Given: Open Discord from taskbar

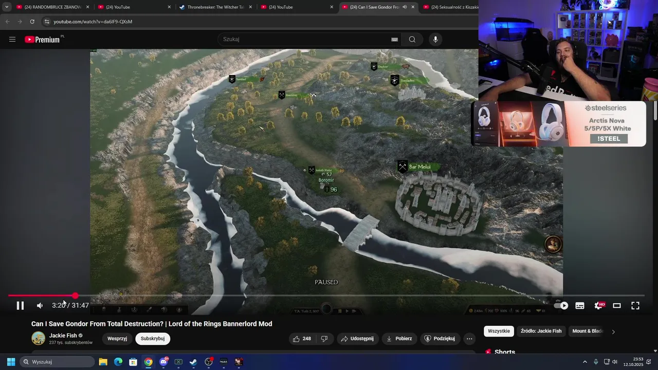Looking at the screenshot, I should (x=163, y=362).
